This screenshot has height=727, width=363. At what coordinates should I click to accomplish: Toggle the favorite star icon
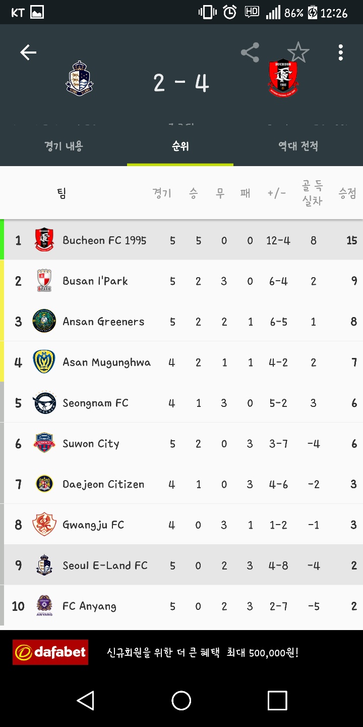(x=298, y=53)
